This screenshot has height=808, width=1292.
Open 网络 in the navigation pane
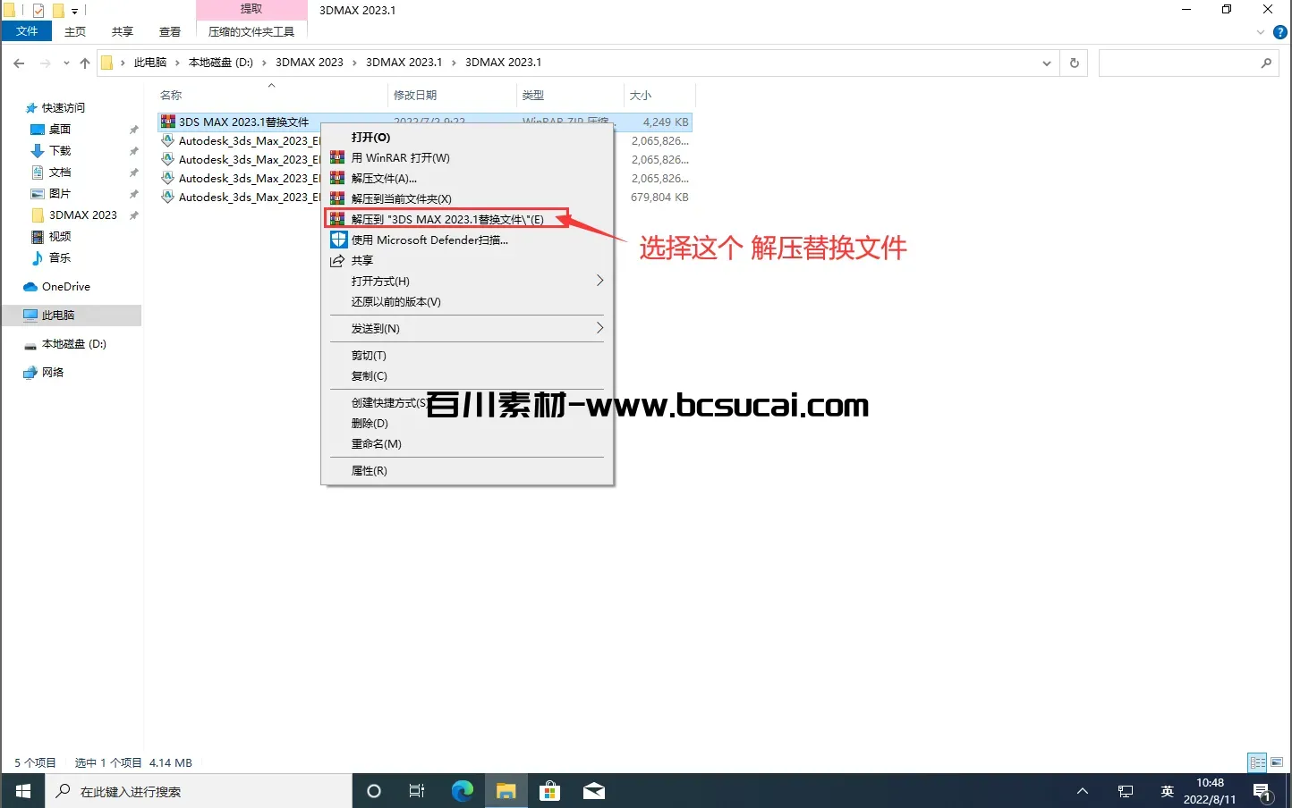point(53,373)
